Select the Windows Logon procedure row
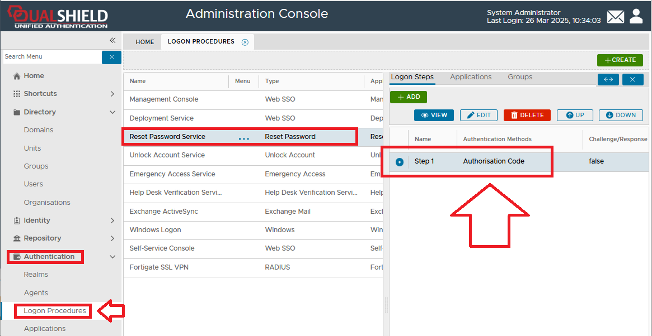The height and width of the screenshot is (336, 652). point(155,230)
